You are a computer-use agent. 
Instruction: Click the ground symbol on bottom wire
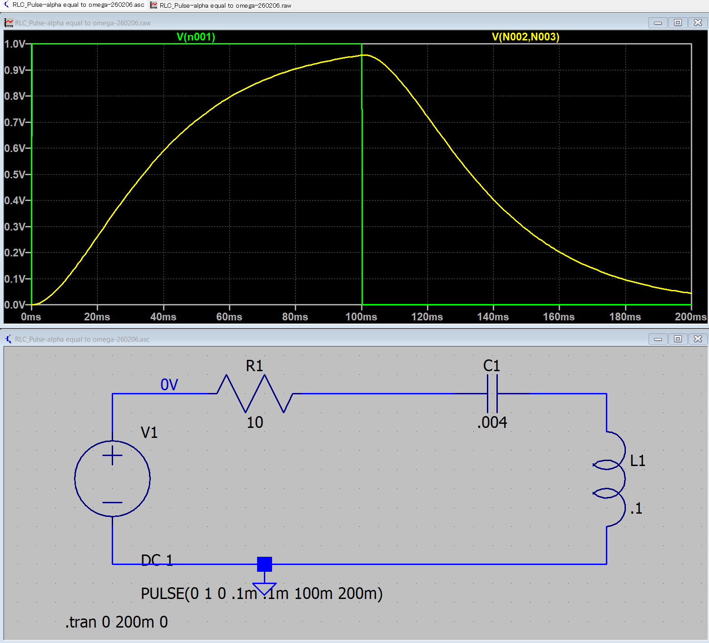pyautogui.click(x=264, y=589)
